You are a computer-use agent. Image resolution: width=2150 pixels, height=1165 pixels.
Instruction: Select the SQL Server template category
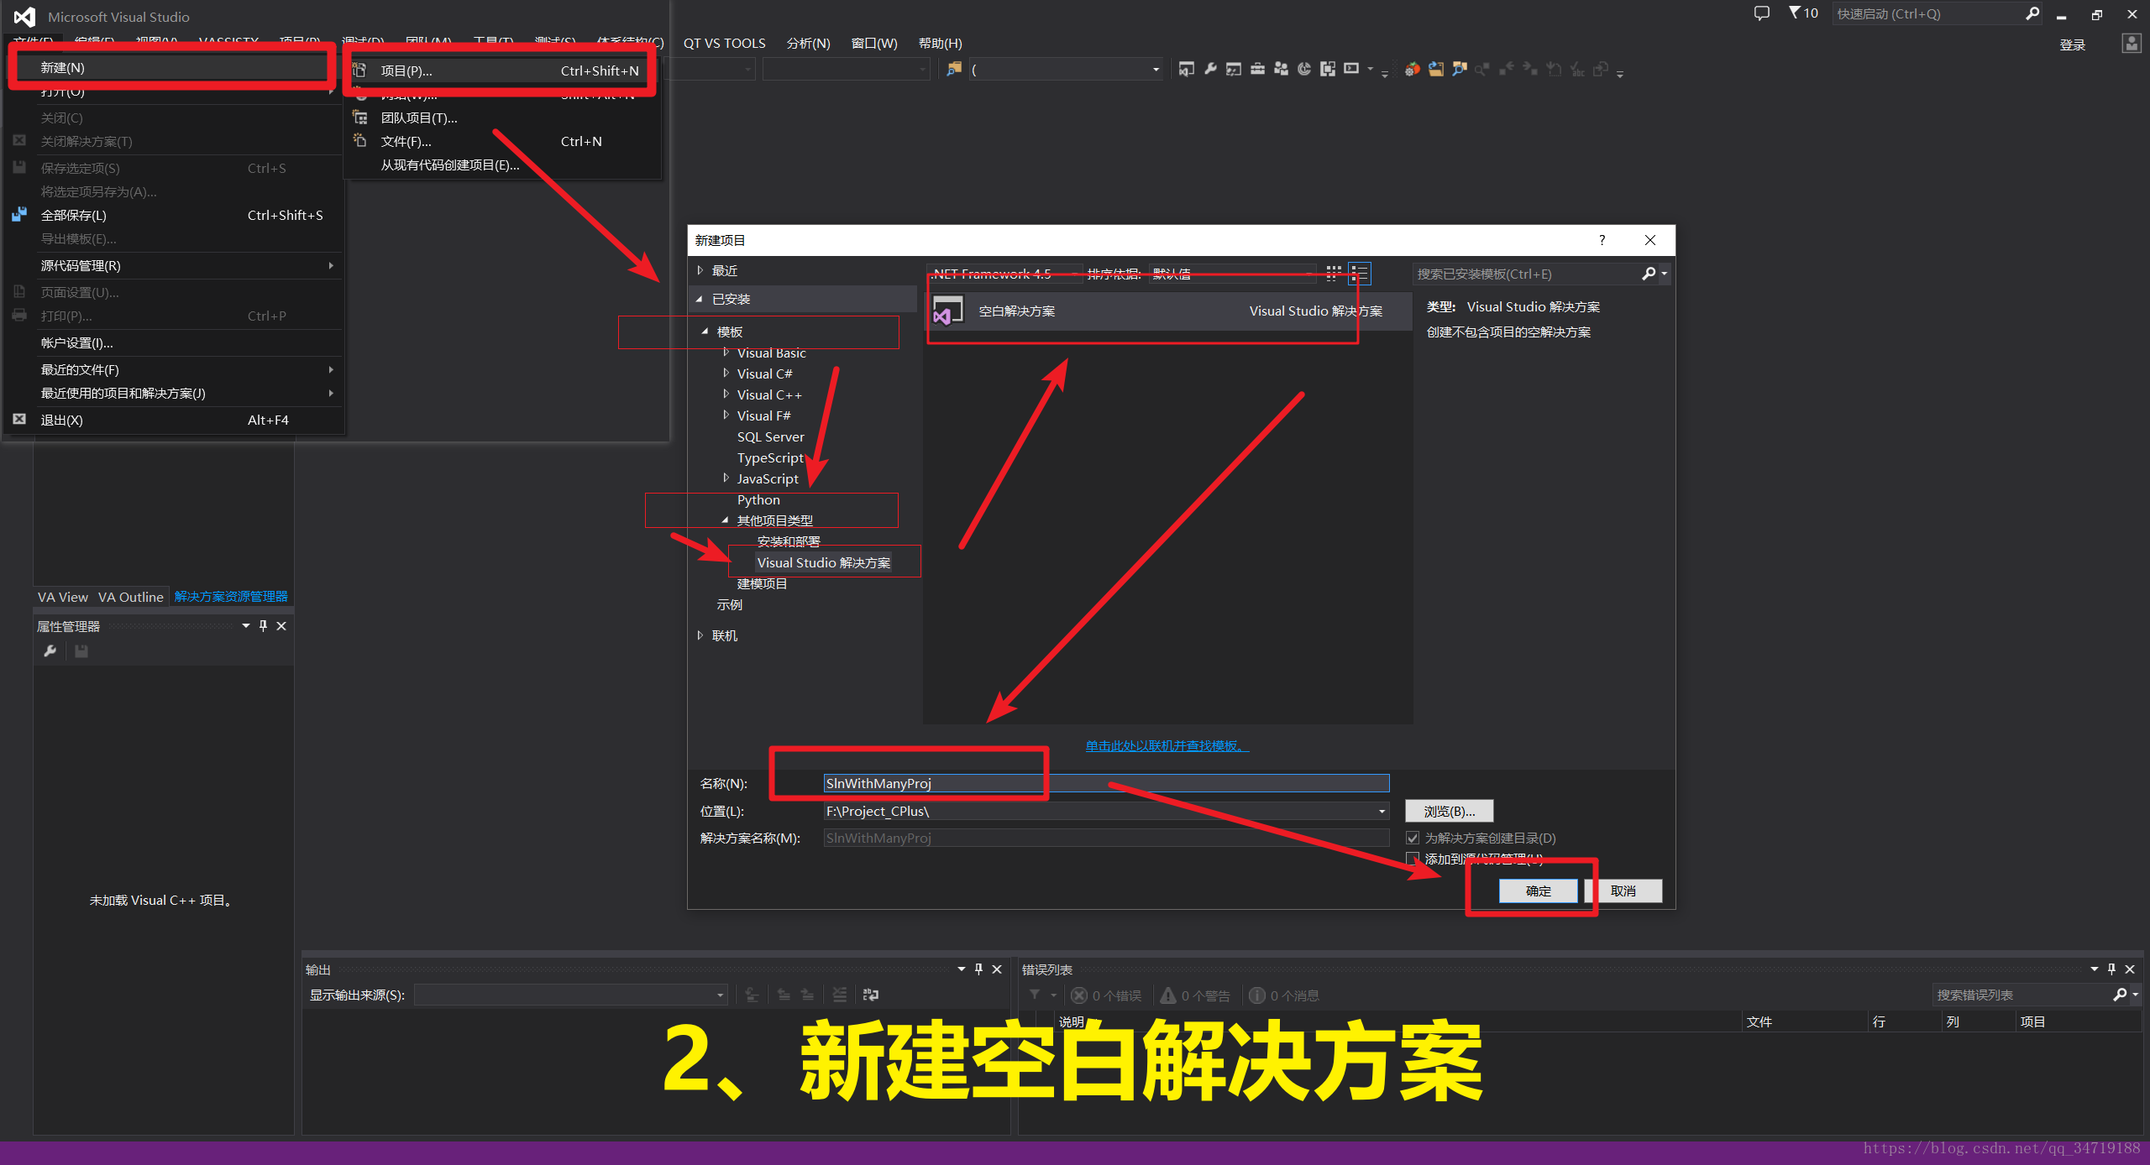(770, 436)
